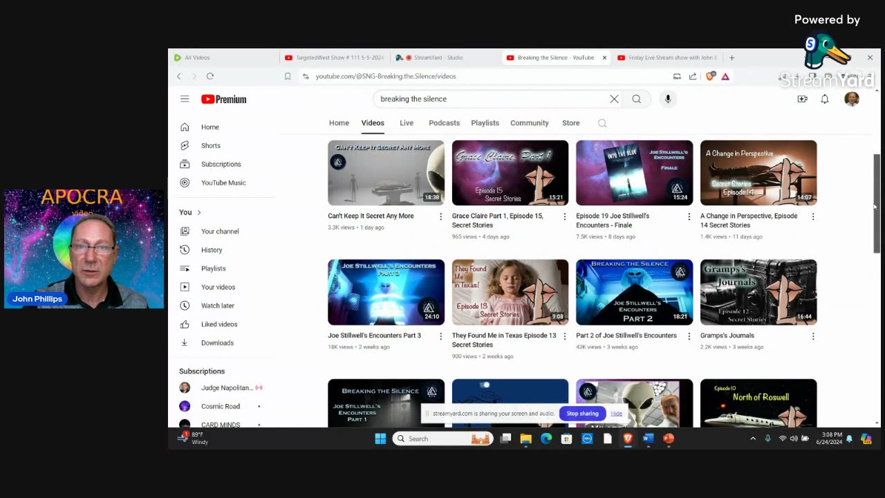Show hidden system tray icons chevron
Image resolution: width=885 pixels, height=498 pixels.
pos(753,439)
